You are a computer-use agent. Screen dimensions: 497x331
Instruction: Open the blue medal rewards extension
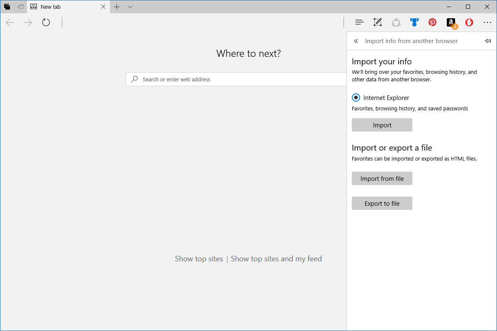pos(414,22)
